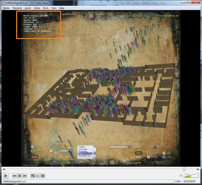This screenshot has height=185, width=202.
Task: Toggle fullscreen video mode icon
Action: (33, 176)
